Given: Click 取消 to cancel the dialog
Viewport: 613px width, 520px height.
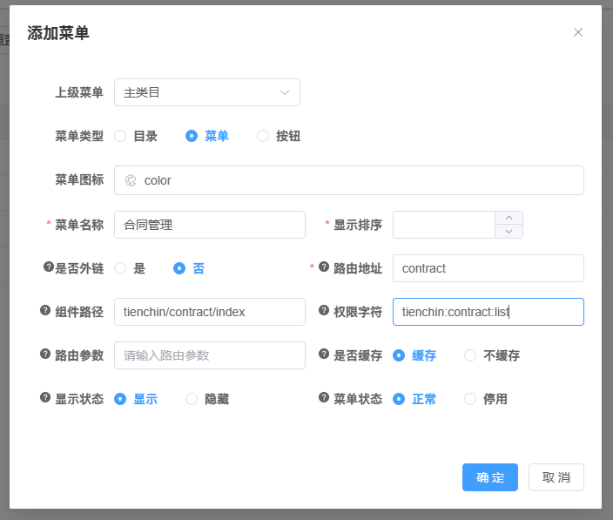Looking at the screenshot, I should [x=556, y=477].
